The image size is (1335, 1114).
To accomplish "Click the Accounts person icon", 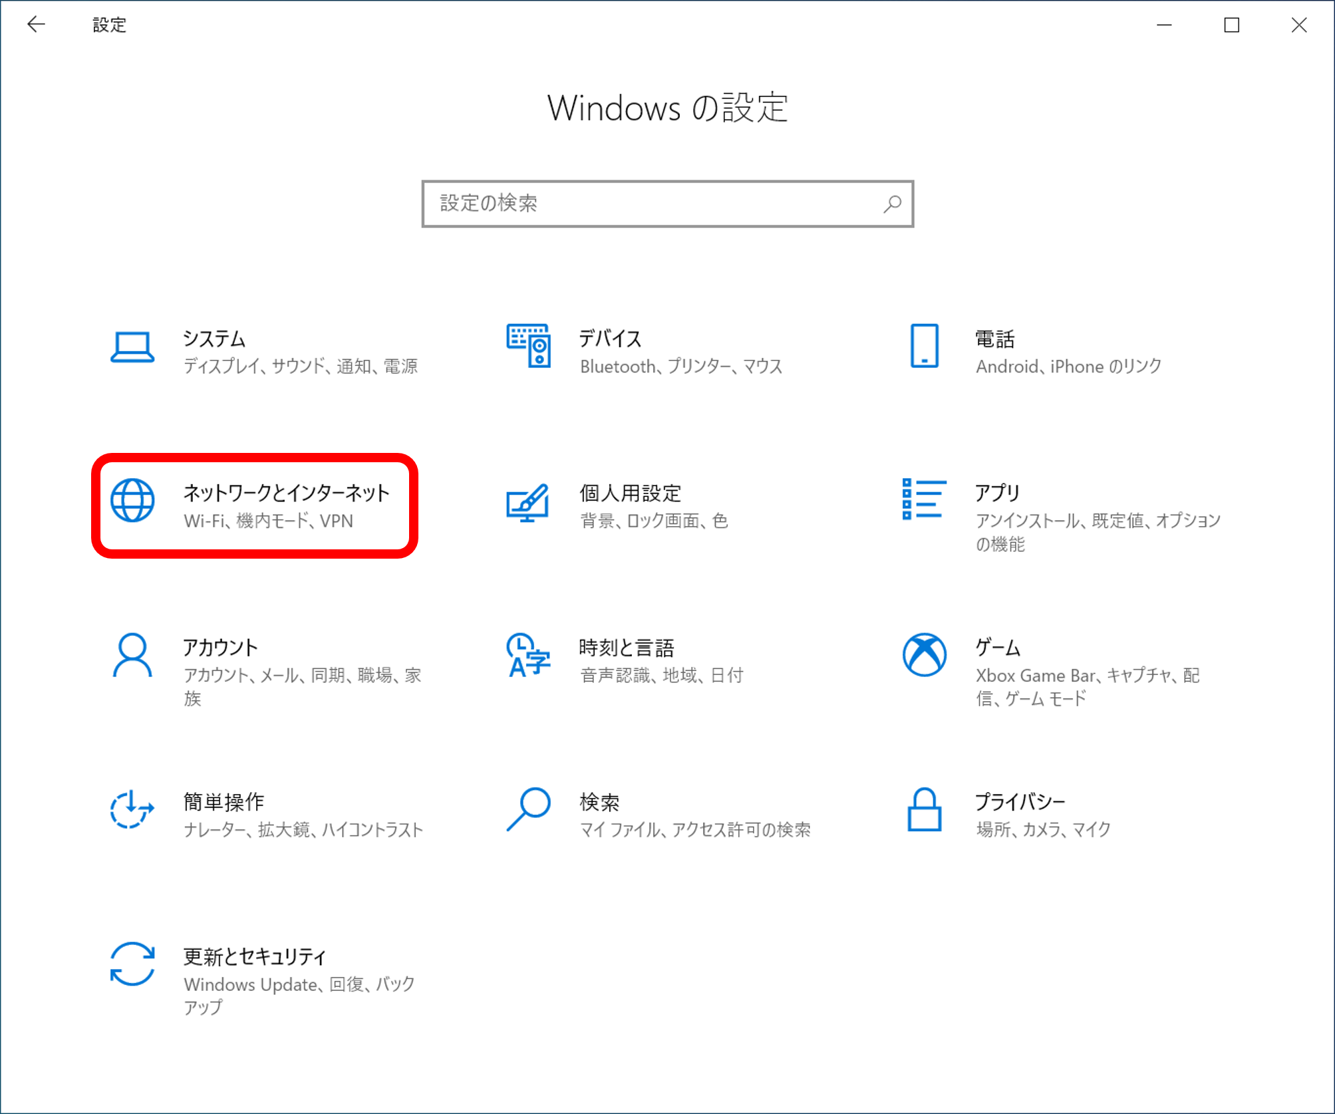I will tap(132, 655).
